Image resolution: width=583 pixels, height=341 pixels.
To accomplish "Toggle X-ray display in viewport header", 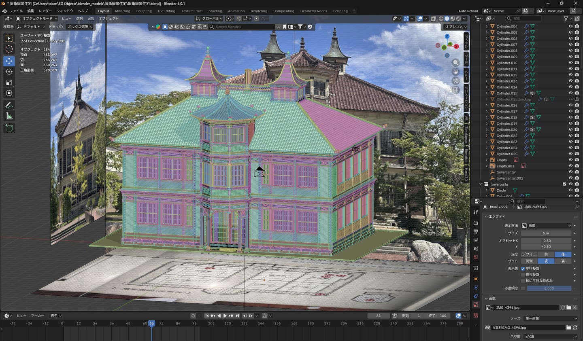I will [433, 19].
